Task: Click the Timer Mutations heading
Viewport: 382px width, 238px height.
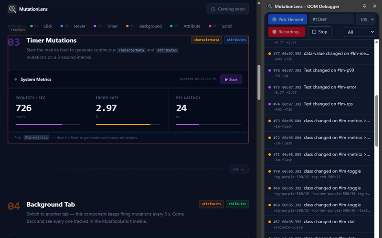Action: [x=52, y=40]
